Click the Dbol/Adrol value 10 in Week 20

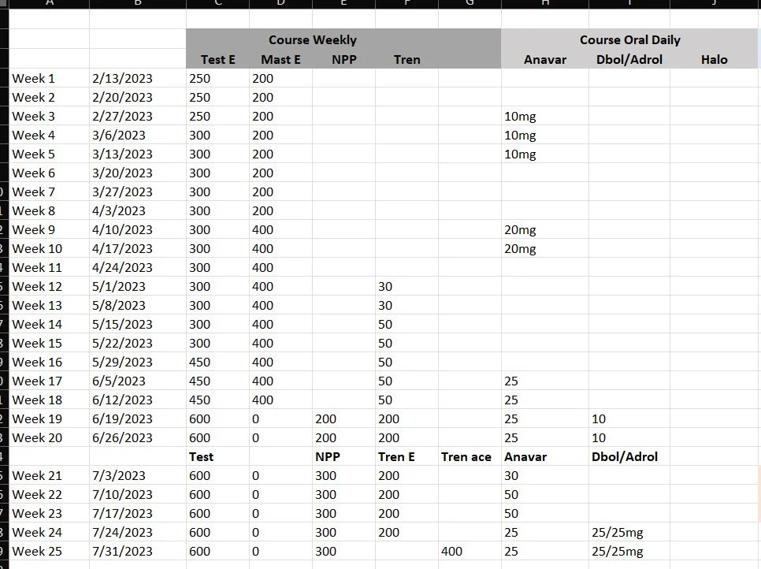pos(599,438)
